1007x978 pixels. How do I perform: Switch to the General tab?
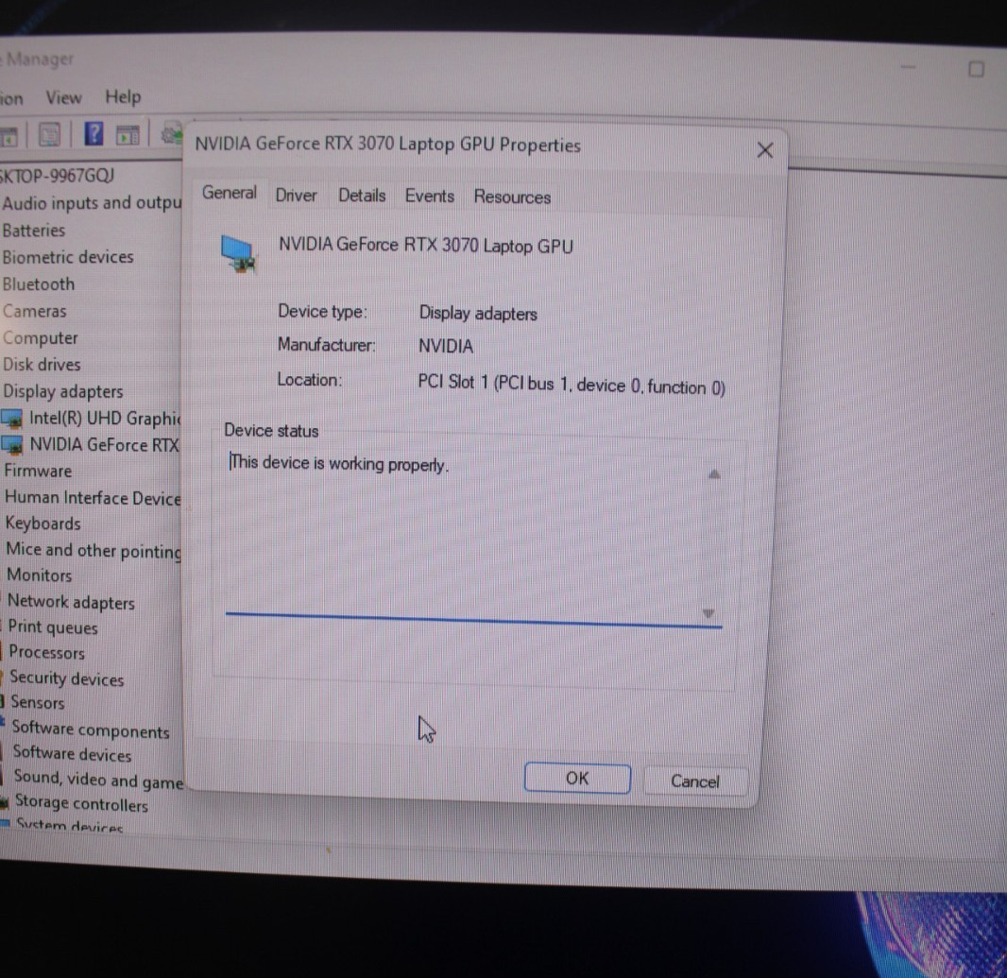(230, 192)
